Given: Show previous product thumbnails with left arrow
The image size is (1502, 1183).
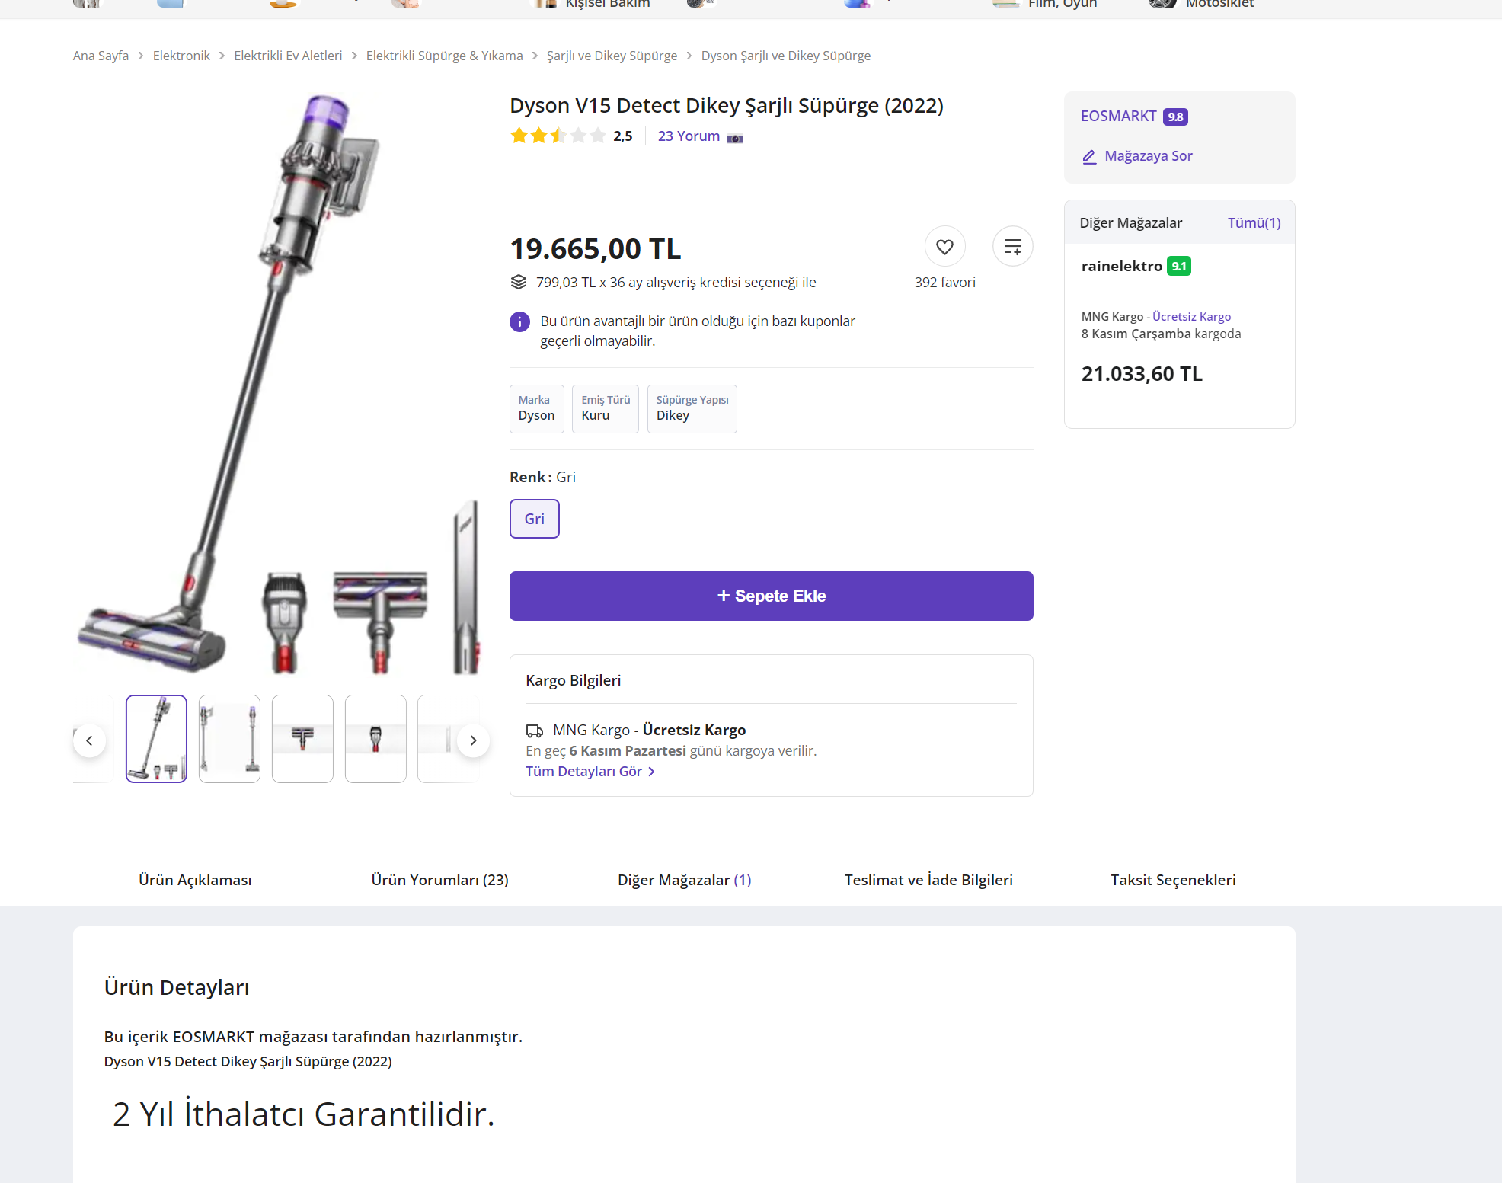Looking at the screenshot, I should point(89,740).
